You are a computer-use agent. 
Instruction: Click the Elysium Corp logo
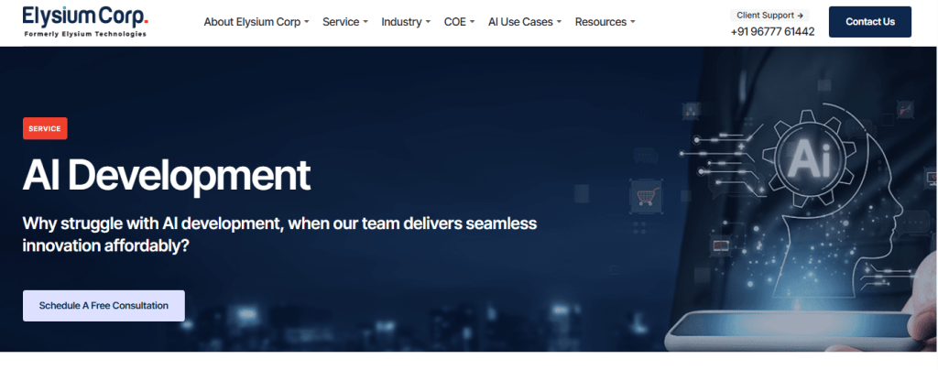click(85, 16)
